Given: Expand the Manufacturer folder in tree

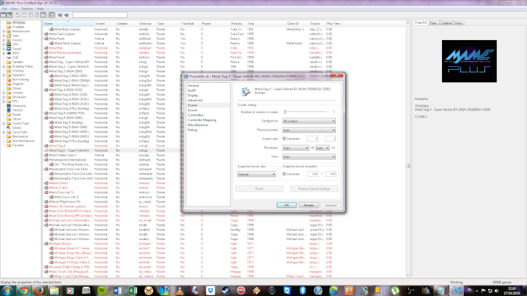Looking at the screenshot, I should point(4,31).
